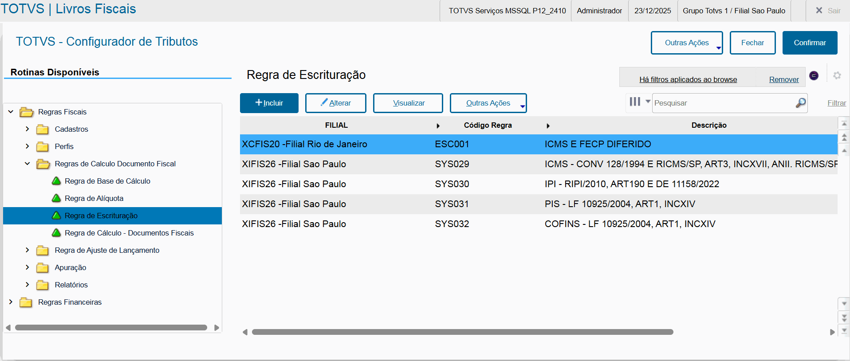Click the Descrição column header
Viewport: 850px width, 361px height.
(709, 126)
